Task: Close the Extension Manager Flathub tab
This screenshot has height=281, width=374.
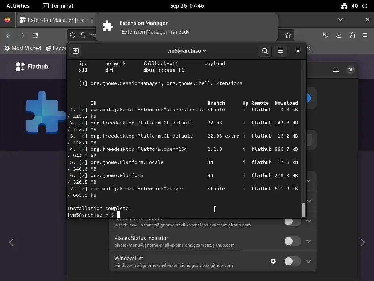Action: (x=92, y=20)
